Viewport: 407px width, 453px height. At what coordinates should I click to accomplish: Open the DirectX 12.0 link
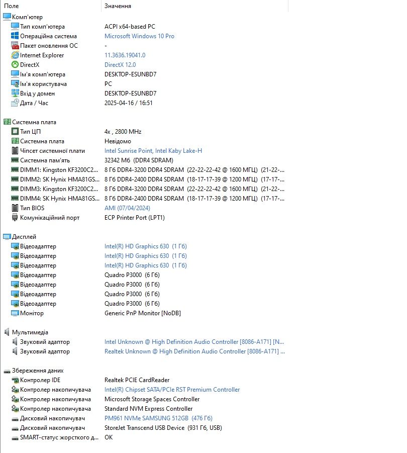120,64
